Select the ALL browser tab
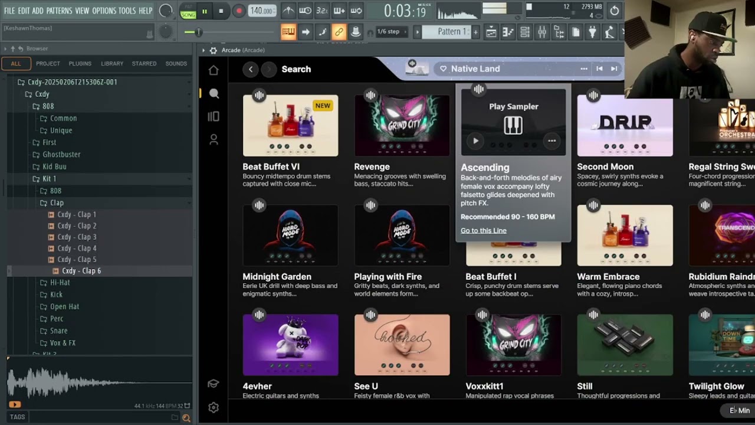This screenshot has height=425, width=755. pyautogui.click(x=16, y=63)
